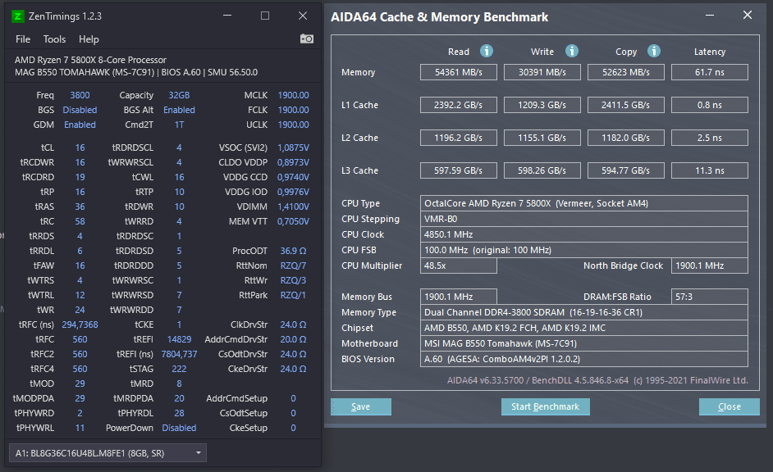
Task: Click the L3 Cache Write result field
Action: (x=542, y=170)
